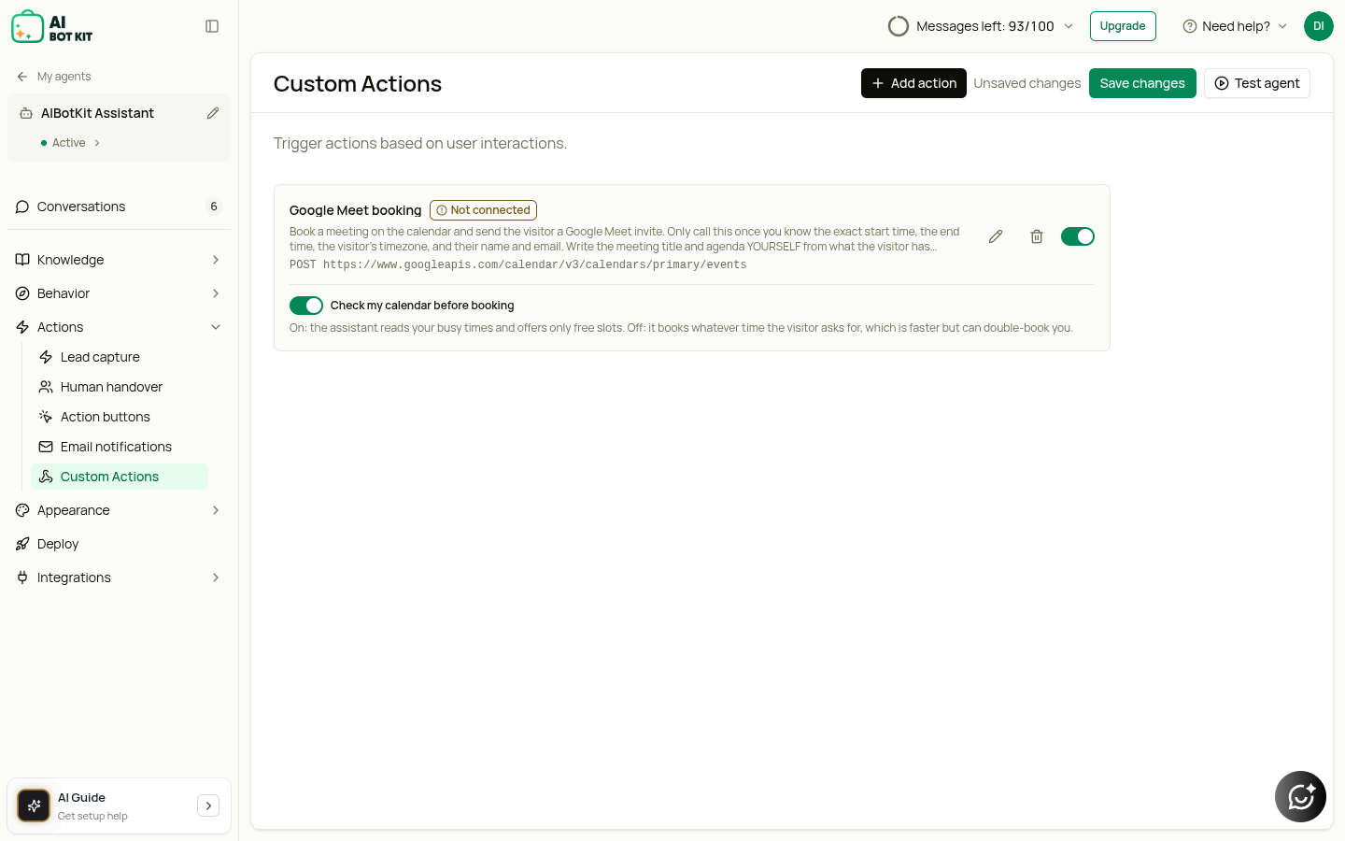The image size is (1345, 841).
Task: Click the messages usage ring icon
Action: [x=899, y=26]
